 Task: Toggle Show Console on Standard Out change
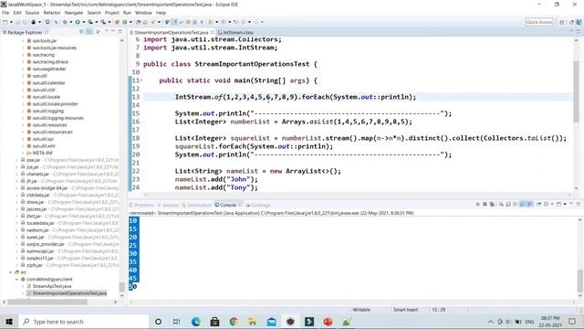click(522, 204)
